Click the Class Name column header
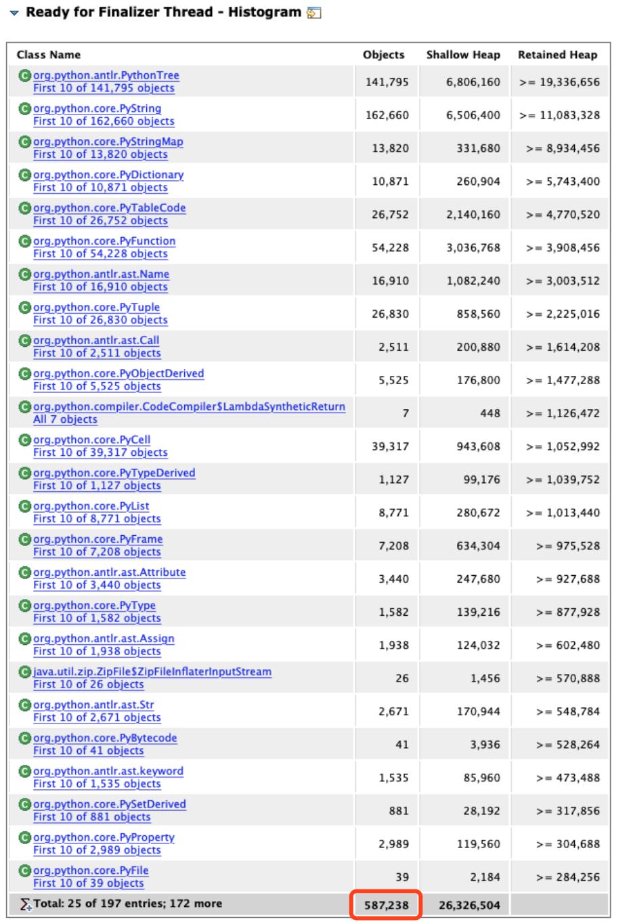 click(49, 55)
